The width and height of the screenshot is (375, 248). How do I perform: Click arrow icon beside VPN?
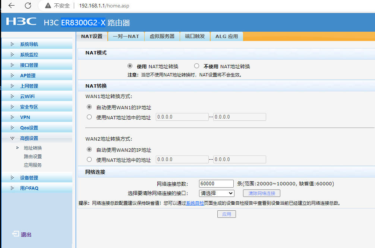coord(12,117)
